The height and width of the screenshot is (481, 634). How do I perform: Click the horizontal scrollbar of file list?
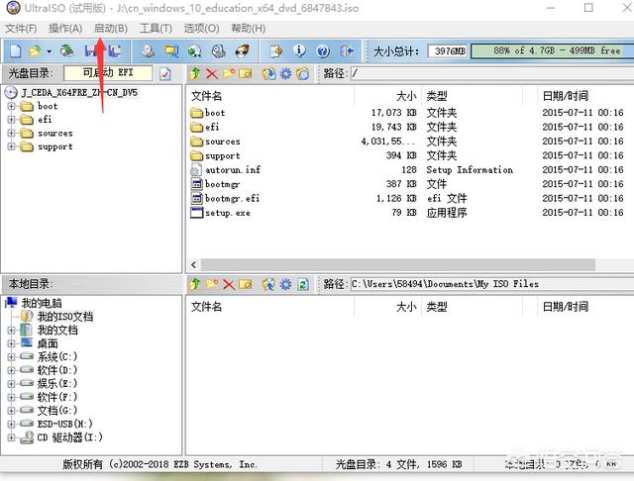pyautogui.click(x=398, y=265)
